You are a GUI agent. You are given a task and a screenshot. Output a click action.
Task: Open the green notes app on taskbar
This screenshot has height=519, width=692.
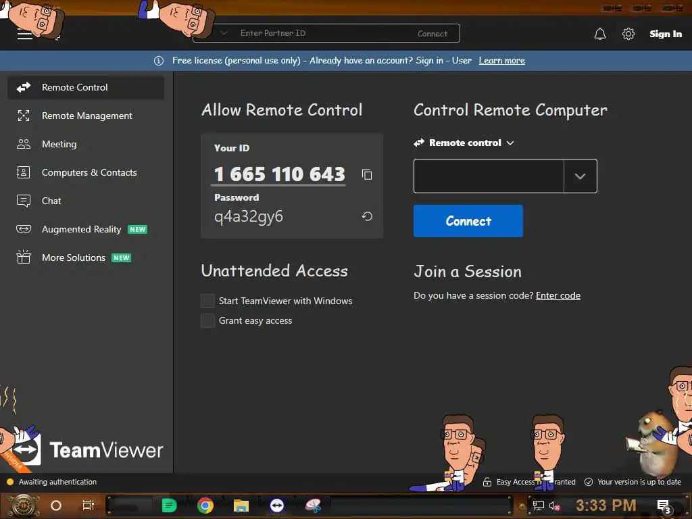tap(169, 505)
